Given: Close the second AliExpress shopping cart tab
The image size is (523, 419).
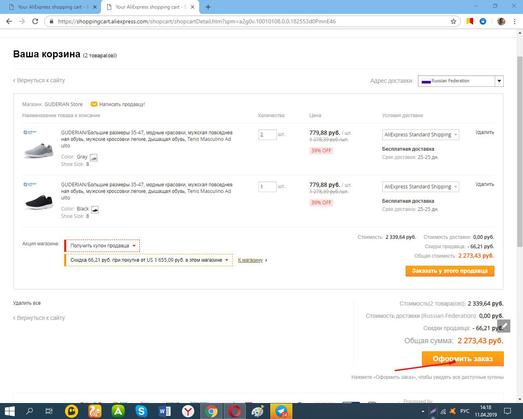Looking at the screenshot, I should click(193, 7).
